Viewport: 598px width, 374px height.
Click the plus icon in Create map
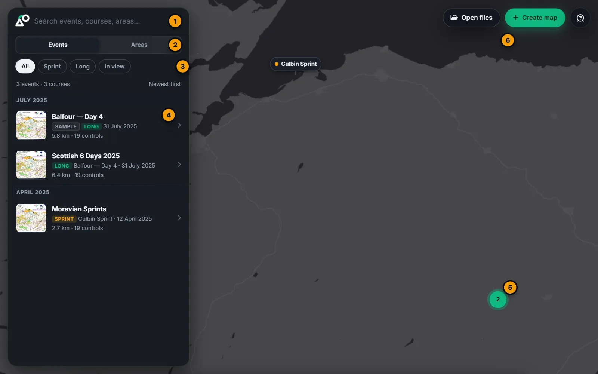(516, 18)
